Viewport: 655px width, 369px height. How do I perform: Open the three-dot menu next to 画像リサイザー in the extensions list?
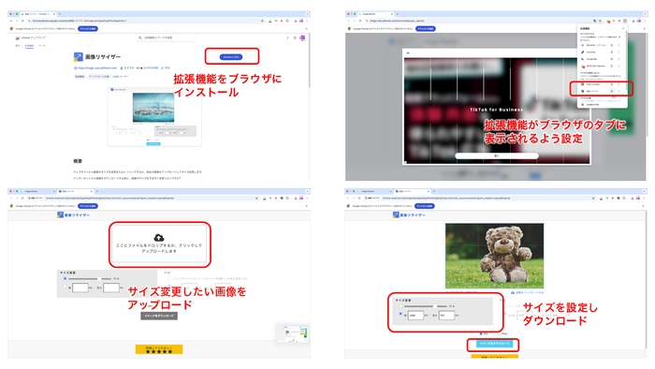[x=619, y=91]
